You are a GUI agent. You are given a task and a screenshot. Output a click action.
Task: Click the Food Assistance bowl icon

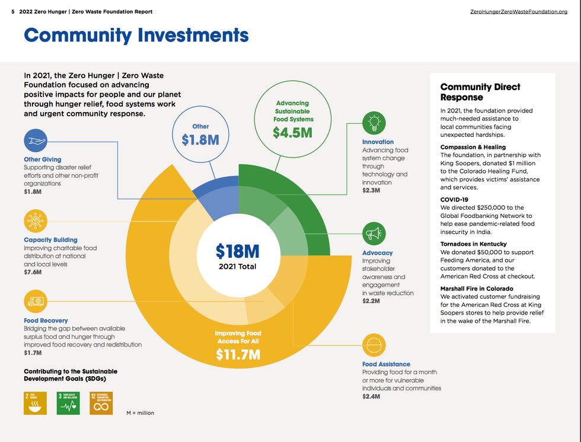pyautogui.click(x=373, y=345)
